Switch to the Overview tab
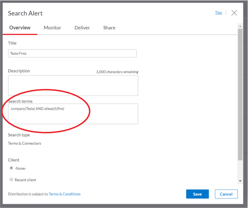The height and width of the screenshot is (208, 248). click(x=20, y=28)
